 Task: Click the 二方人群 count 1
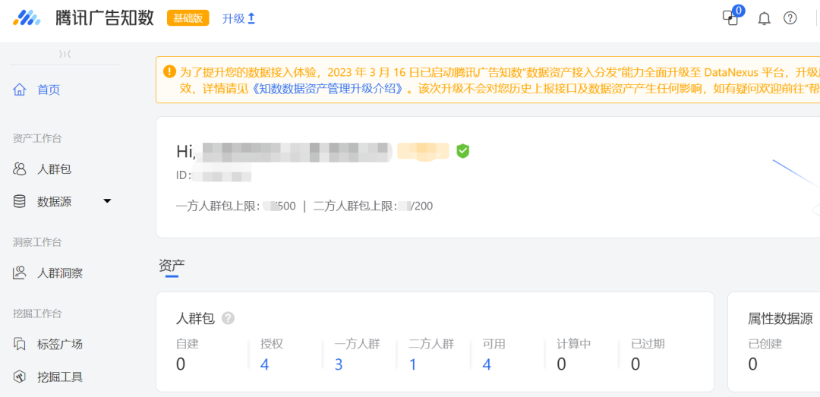click(x=412, y=364)
